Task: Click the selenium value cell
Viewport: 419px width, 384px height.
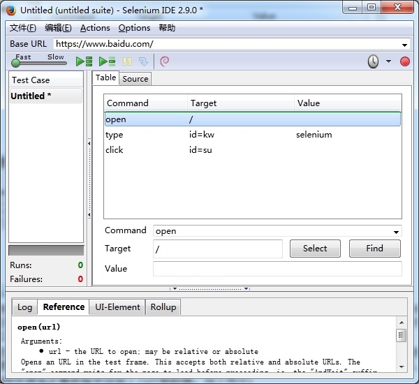Action: click(x=314, y=135)
